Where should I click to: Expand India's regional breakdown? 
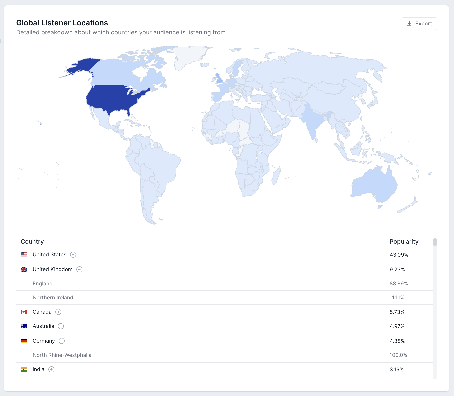point(51,369)
